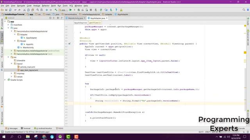Click the Synchronize toolbar icon
Viewport: 250px width, 140px height.
pyautogui.click(x=10, y=10)
